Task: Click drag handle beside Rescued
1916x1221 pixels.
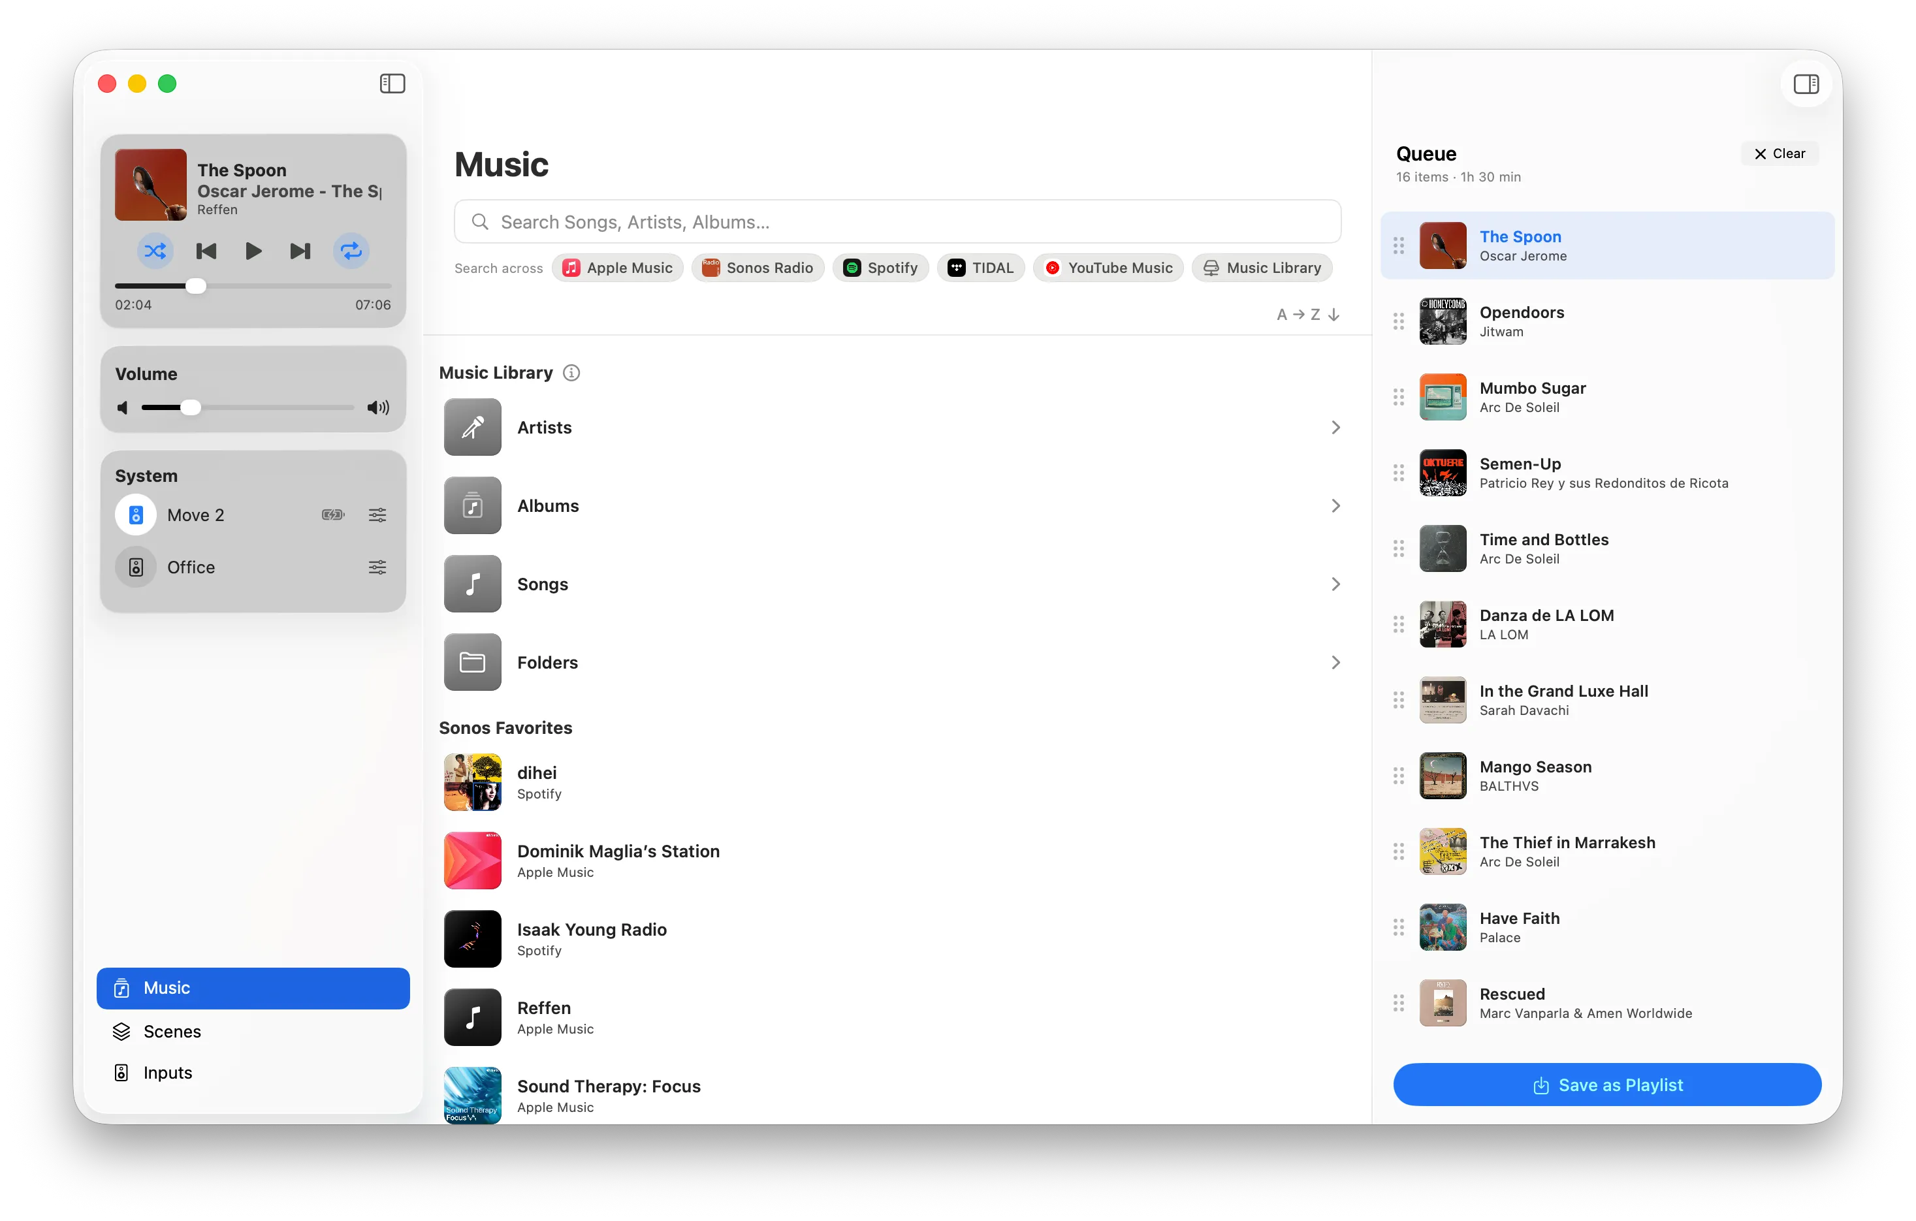Action: 1399,1004
